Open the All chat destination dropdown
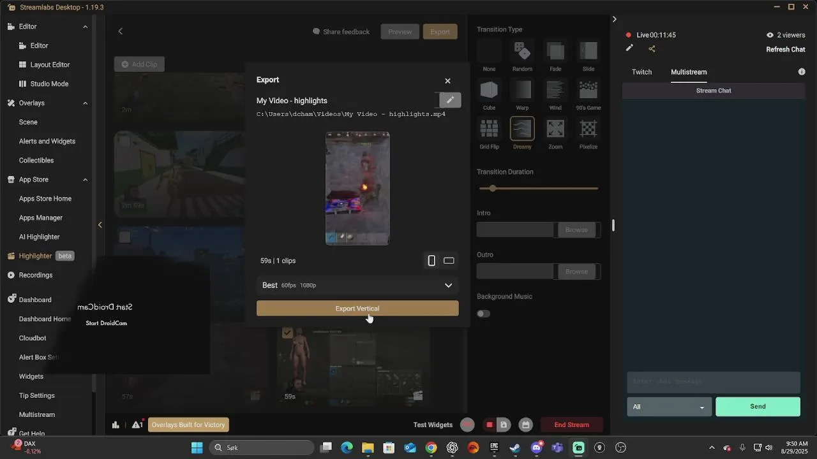 (669, 407)
